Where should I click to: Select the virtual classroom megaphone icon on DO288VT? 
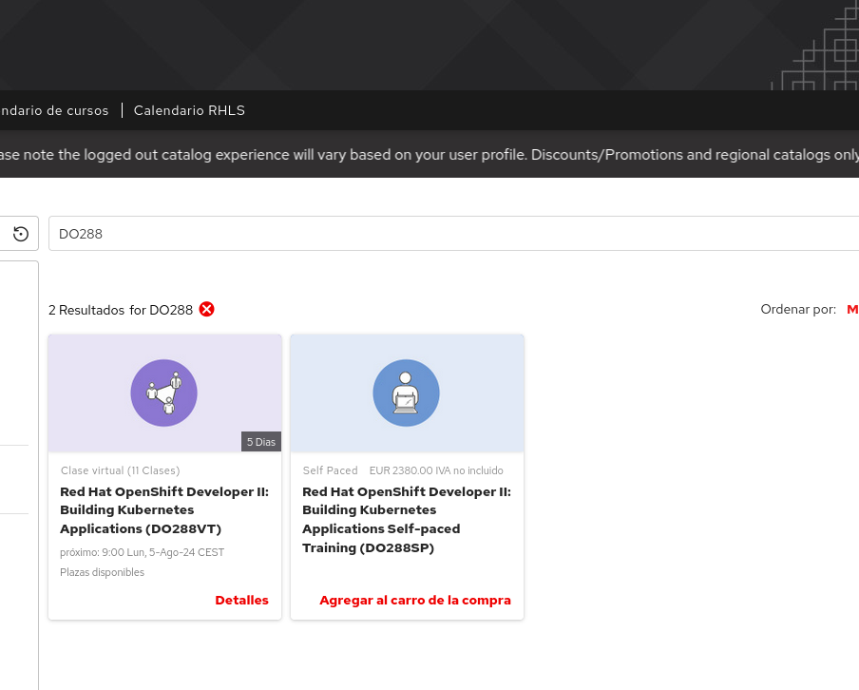click(163, 393)
